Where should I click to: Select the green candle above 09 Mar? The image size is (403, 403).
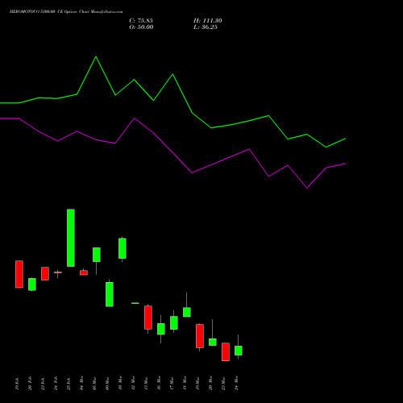[x=110, y=294]
